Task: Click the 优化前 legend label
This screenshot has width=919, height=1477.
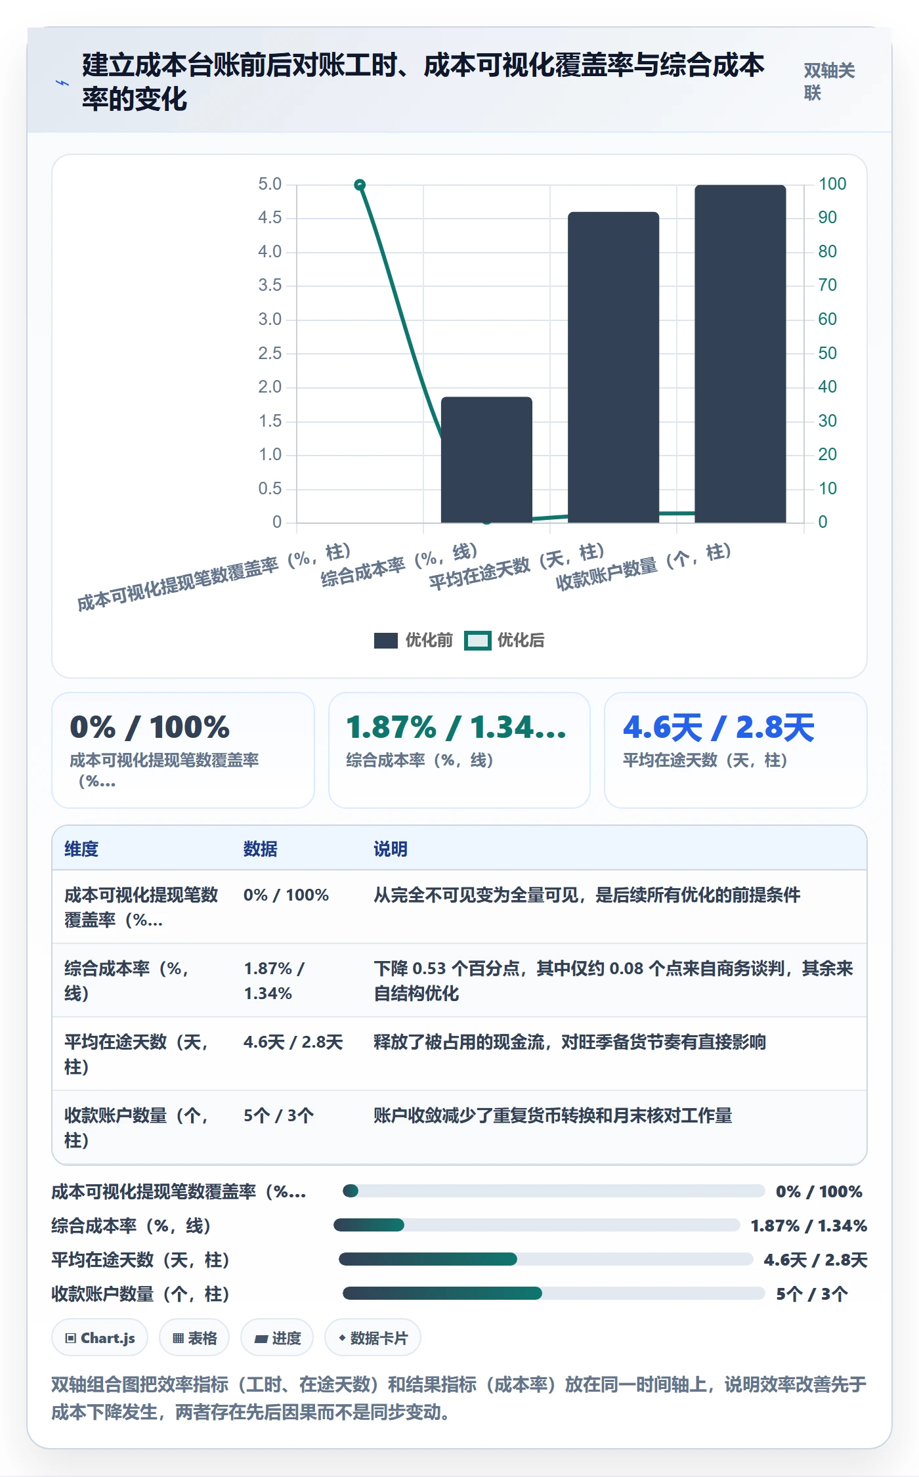Action: pyautogui.click(x=429, y=640)
